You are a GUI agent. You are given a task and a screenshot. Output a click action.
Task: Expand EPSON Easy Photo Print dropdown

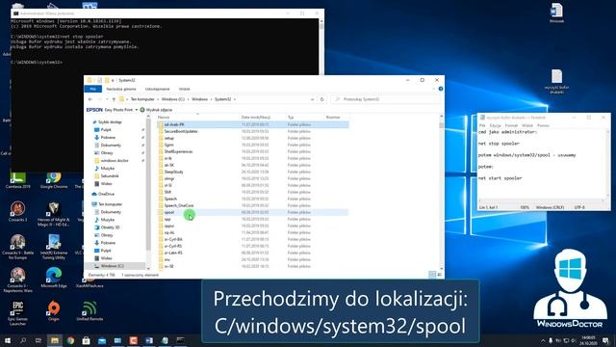coord(137,110)
